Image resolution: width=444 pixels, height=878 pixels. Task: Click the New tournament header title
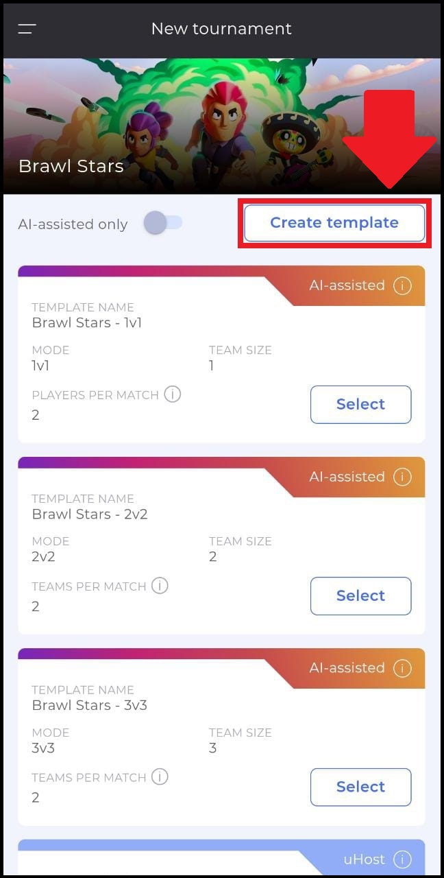click(x=221, y=29)
